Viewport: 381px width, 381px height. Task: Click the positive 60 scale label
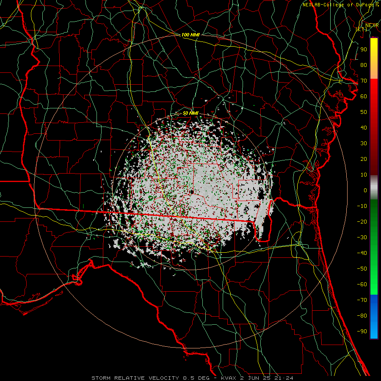point(364,96)
